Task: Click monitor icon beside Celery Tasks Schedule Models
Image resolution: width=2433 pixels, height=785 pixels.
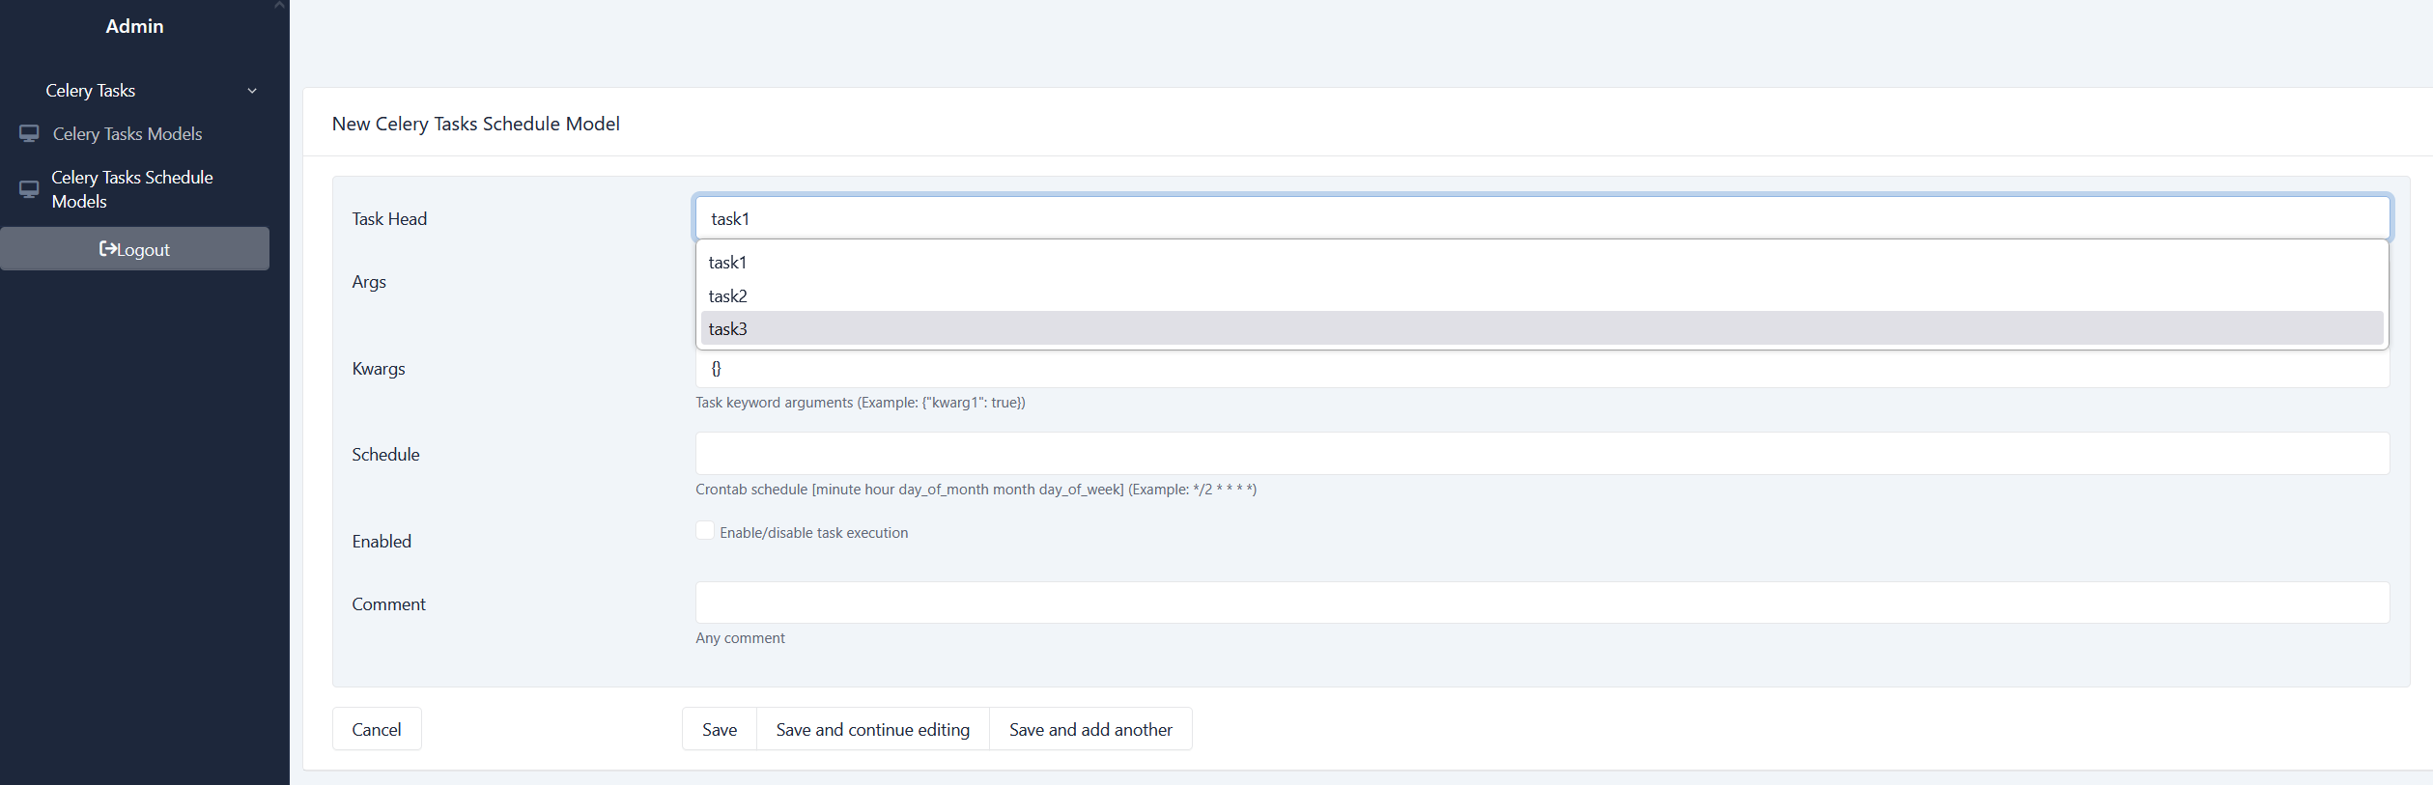Action: (x=29, y=189)
